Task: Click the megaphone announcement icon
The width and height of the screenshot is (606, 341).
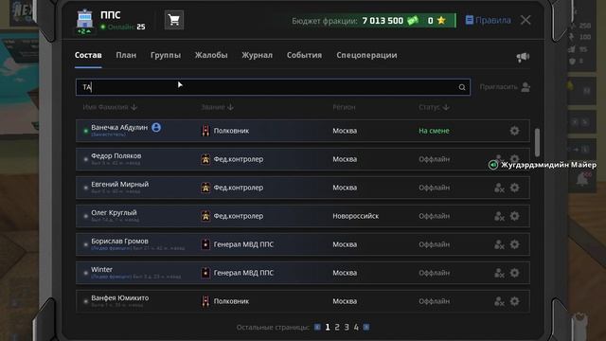Action: (523, 57)
